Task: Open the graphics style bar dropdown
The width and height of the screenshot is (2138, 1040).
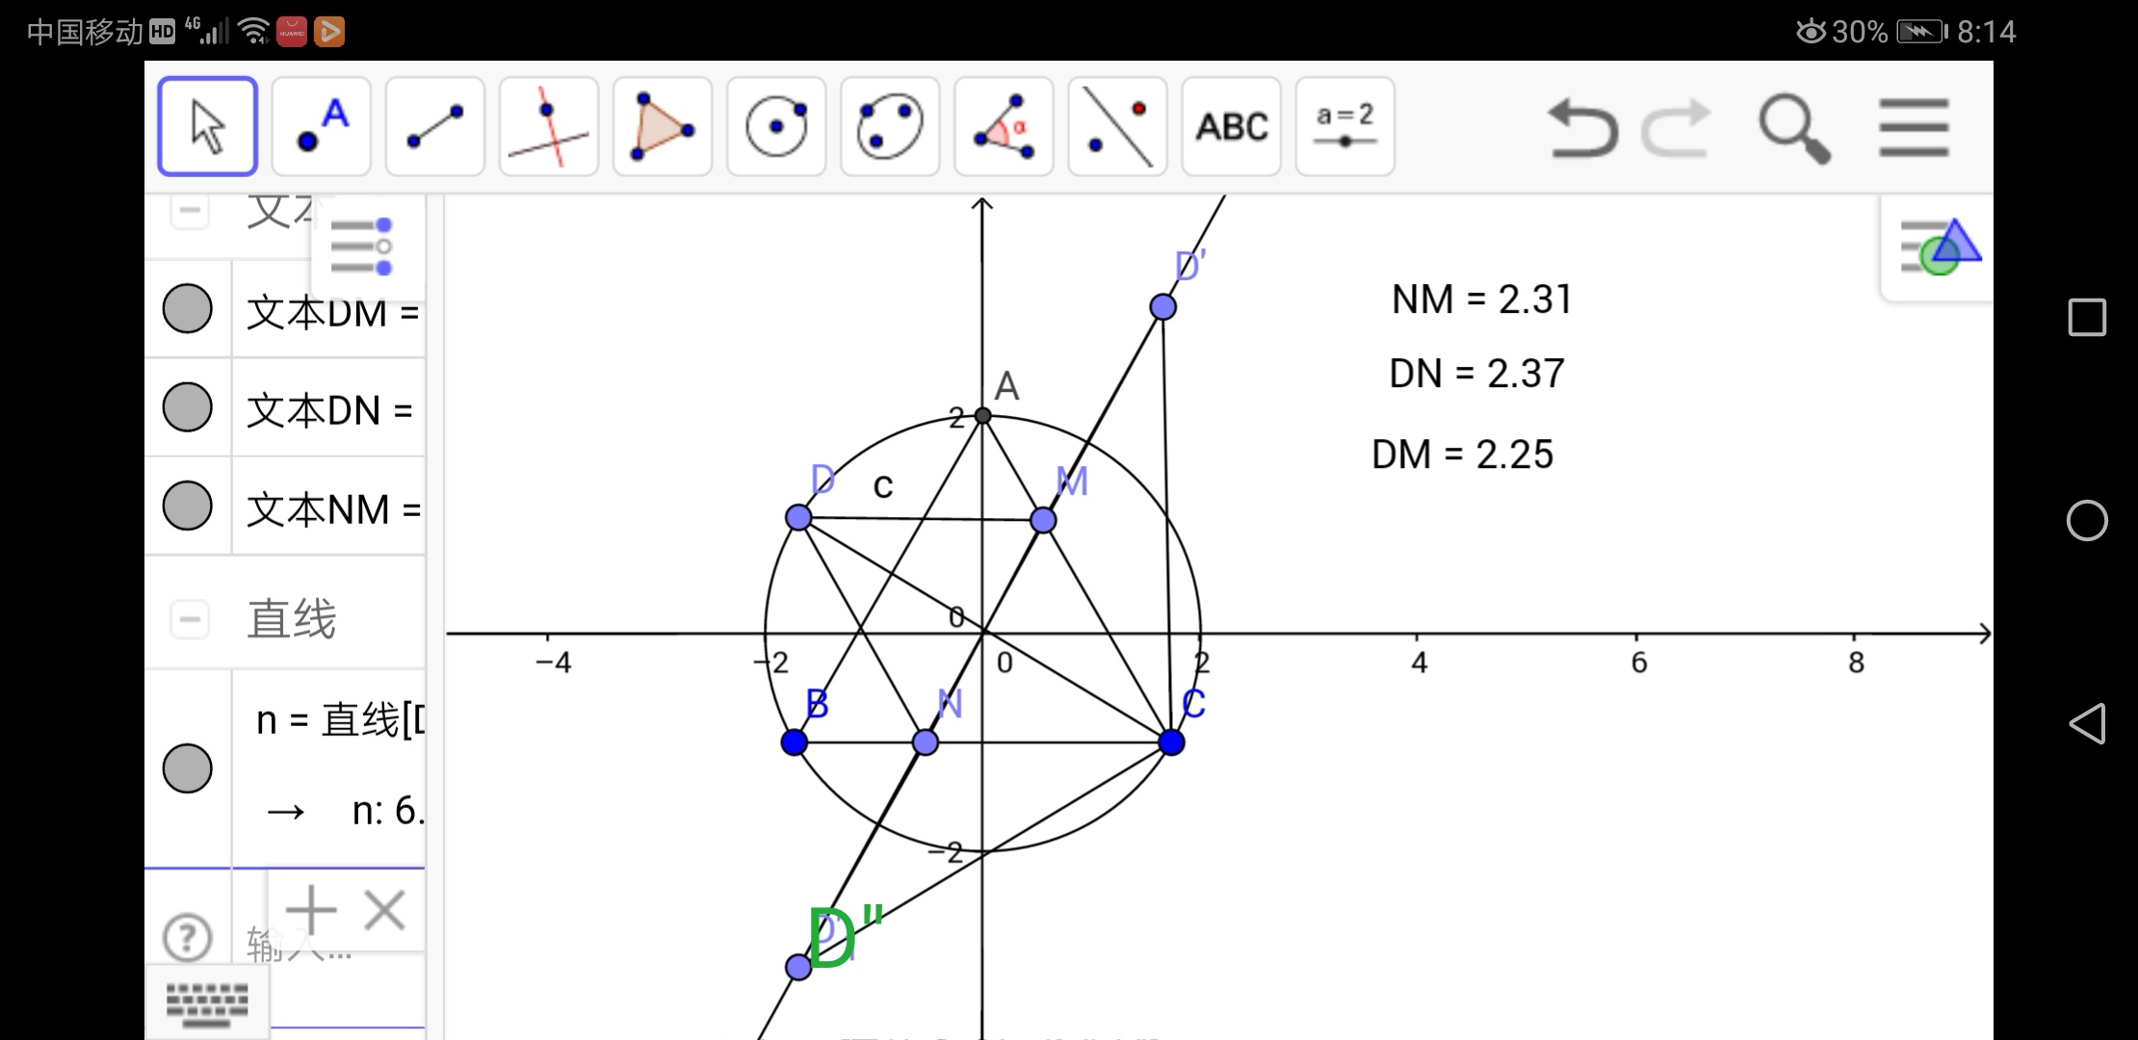Action: point(1938,247)
